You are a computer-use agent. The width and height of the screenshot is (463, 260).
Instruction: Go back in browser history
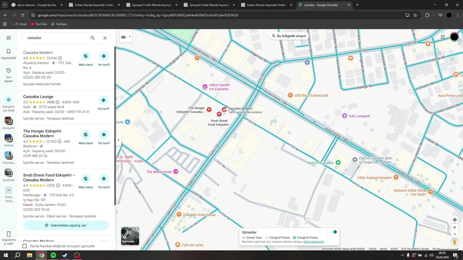click(5, 15)
